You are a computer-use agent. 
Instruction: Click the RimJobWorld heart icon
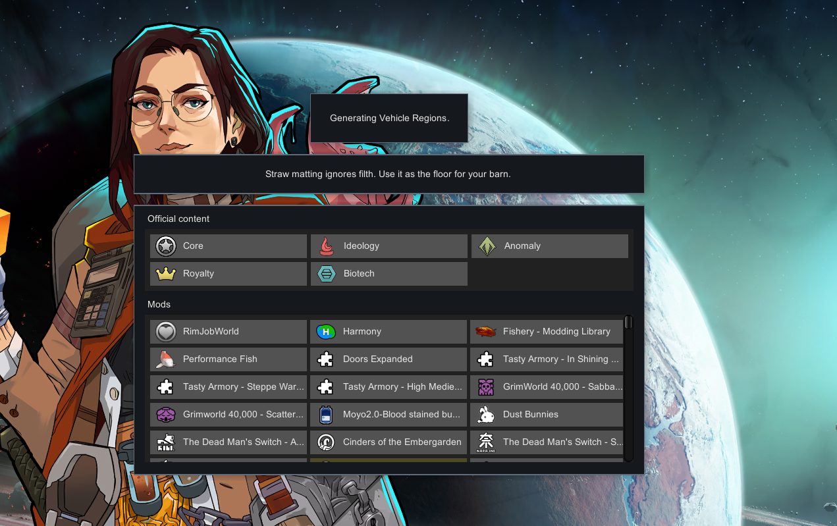[x=165, y=332]
